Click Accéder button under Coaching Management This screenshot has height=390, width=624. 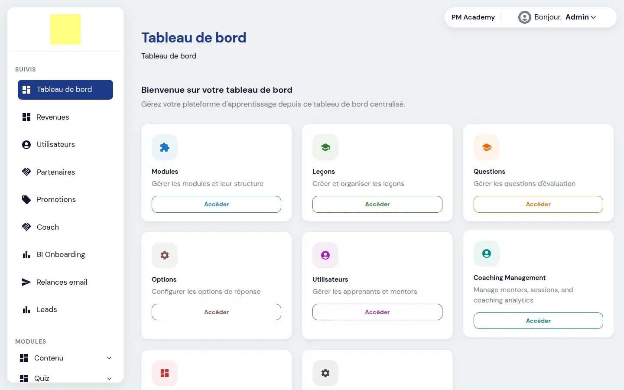point(538,321)
